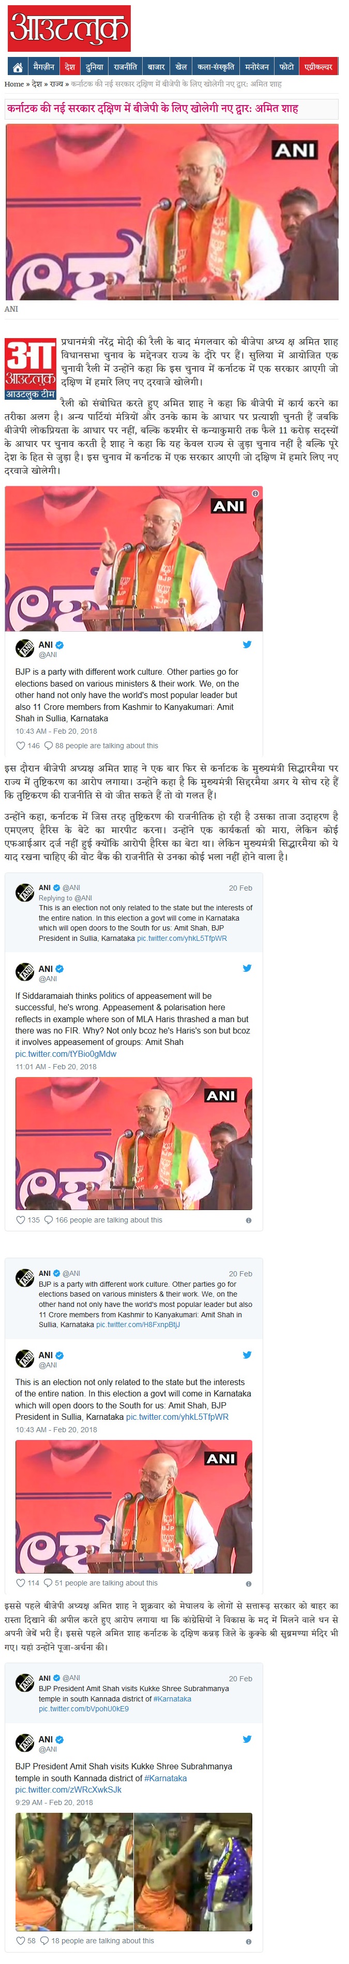Open the pic.twitter.com/tYBio0gMdw link
The height and width of the screenshot is (1964, 349).
(x=66, y=1054)
